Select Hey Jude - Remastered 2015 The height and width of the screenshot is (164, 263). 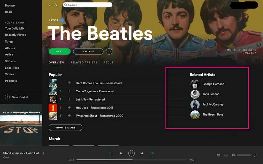click(x=95, y=108)
